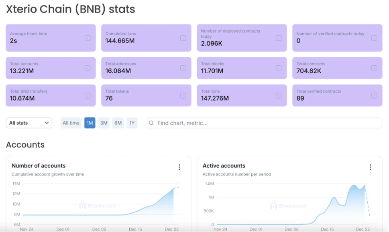Click info icon on Total accounts card
The width and height of the screenshot is (389, 232).
(88, 68)
